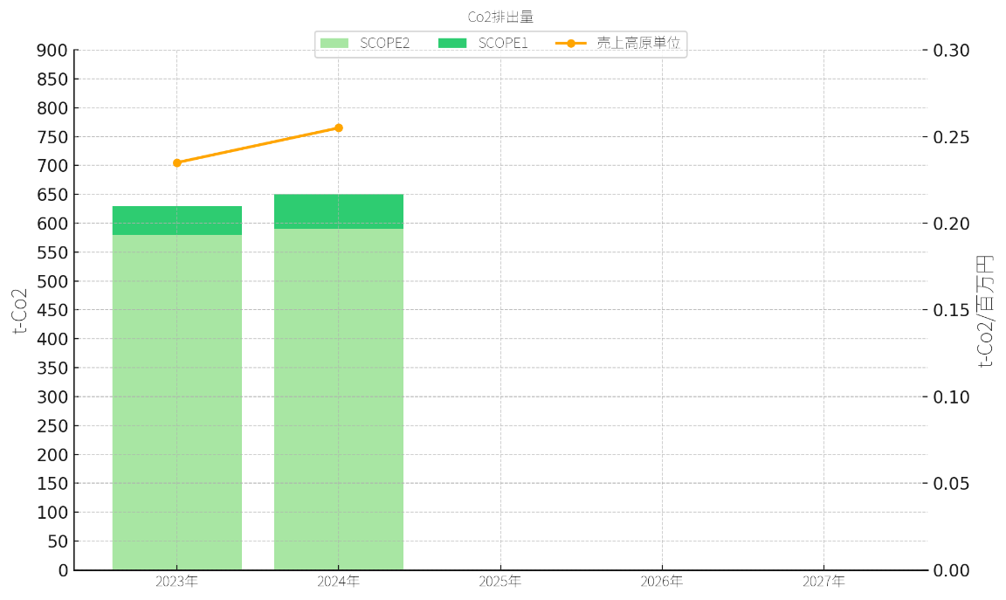Click the Co2排出量 chart title

500,17
